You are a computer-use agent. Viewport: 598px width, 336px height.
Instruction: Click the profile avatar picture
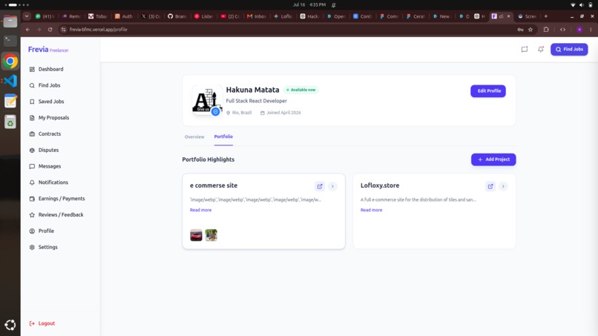[x=207, y=100]
